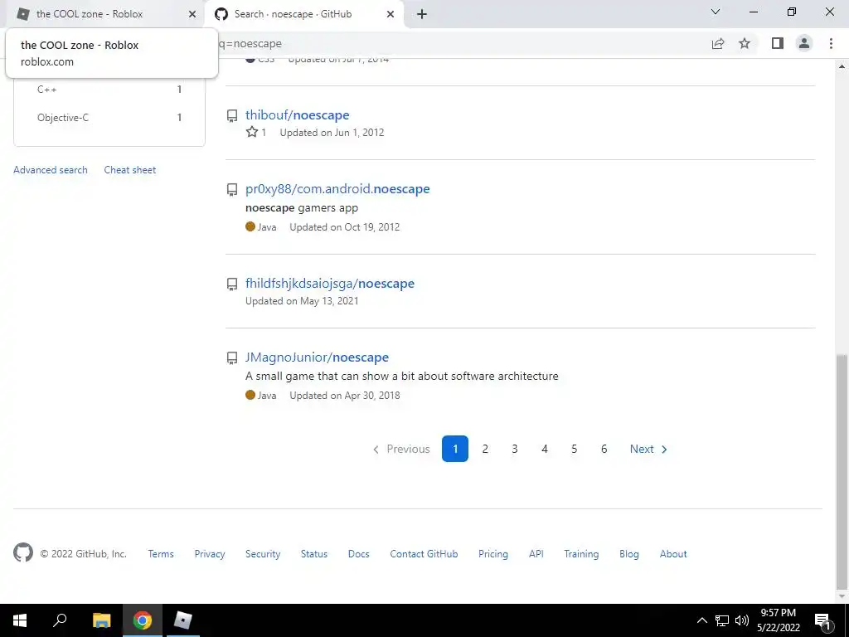The height and width of the screenshot is (637, 849).
Task: Open File Explorer from taskbar
Action: tap(101, 620)
